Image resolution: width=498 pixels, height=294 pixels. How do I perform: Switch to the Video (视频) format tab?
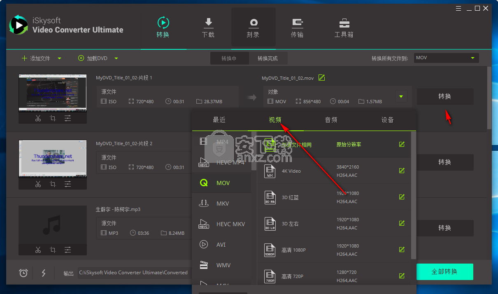[x=275, y=120]
